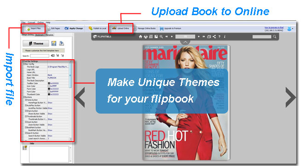Click the clear search icon beside Search field
This screenshot has width=305, height=166.
point(53,56)
